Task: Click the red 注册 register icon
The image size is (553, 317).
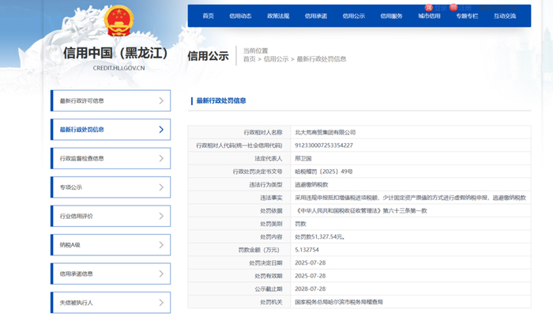Action: click(453, 7)
